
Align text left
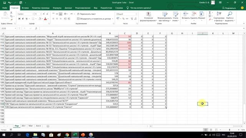53,19
